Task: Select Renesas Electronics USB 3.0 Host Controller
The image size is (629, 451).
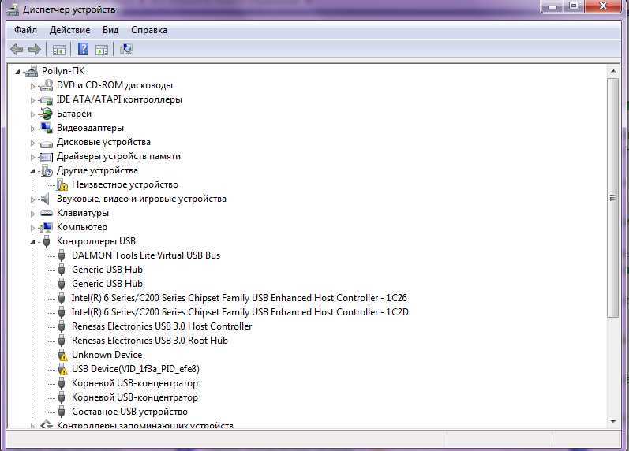Action: coord(162,326)
